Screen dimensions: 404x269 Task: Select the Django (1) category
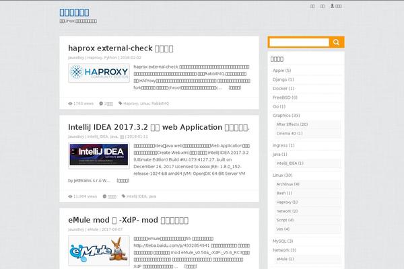coord(283,79)
